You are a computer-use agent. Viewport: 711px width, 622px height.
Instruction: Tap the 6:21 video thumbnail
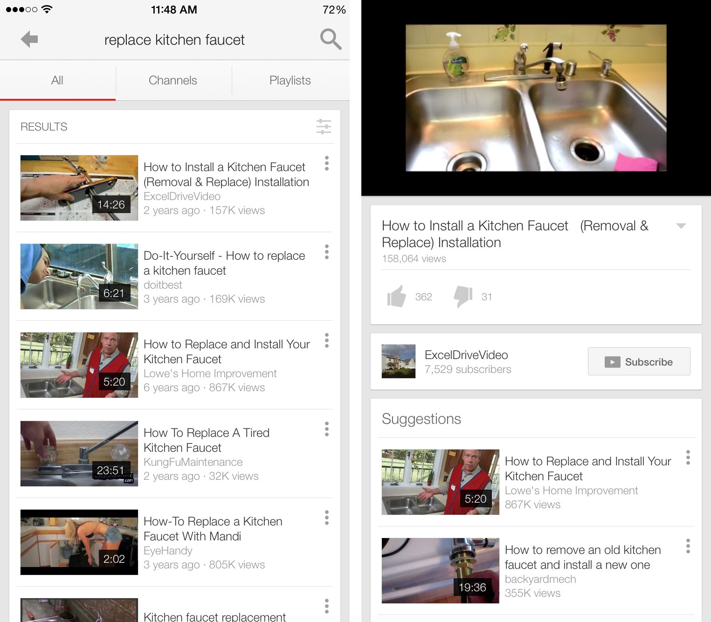pos(79,276)
